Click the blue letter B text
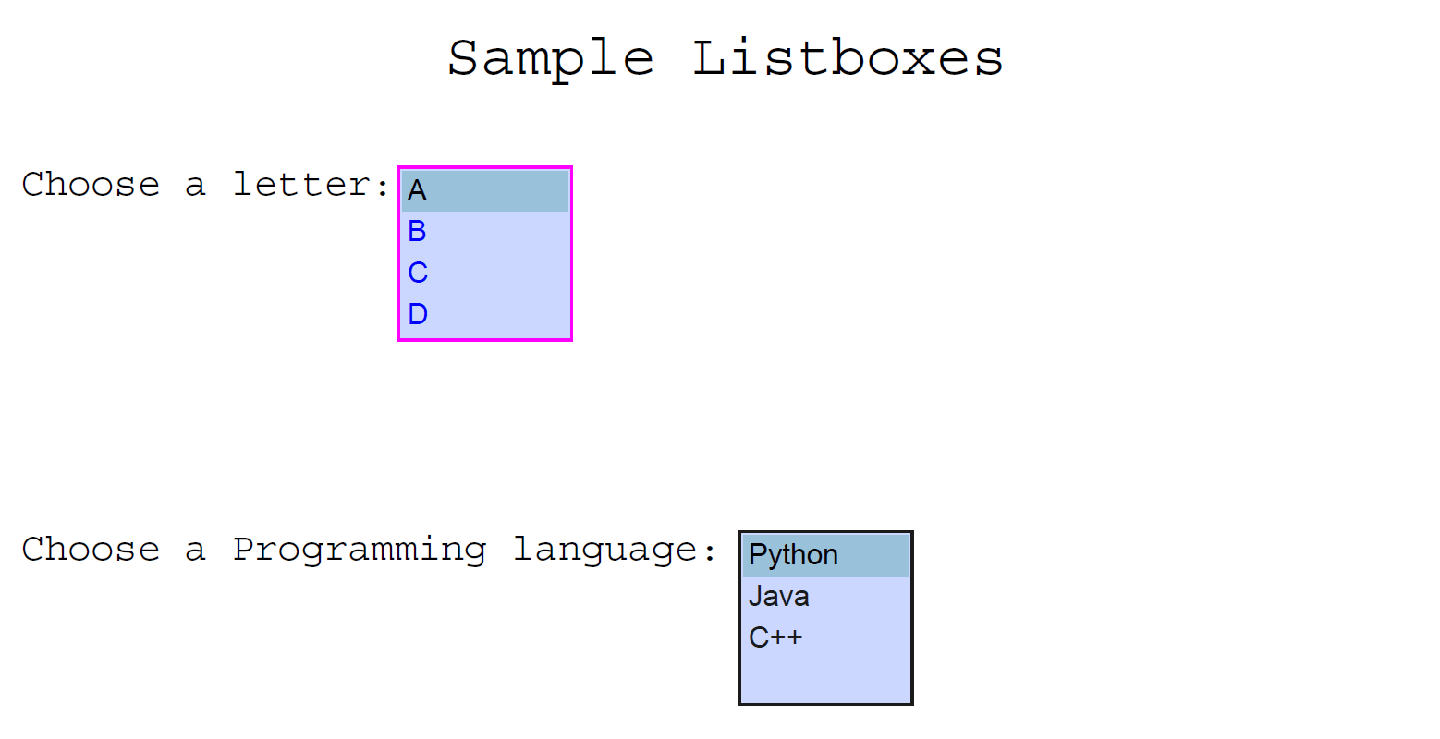 pos(416,231)
